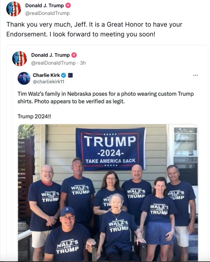
Task: Click the 'Thank you very much, Jeff' post text
Action: [x=94, y=29]
